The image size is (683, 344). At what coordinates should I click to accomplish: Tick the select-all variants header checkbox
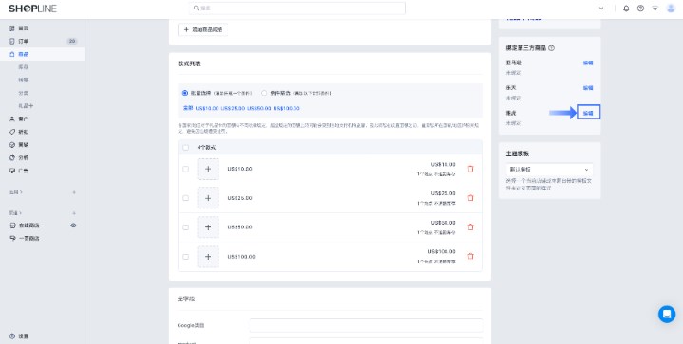(x=186, y=148)
